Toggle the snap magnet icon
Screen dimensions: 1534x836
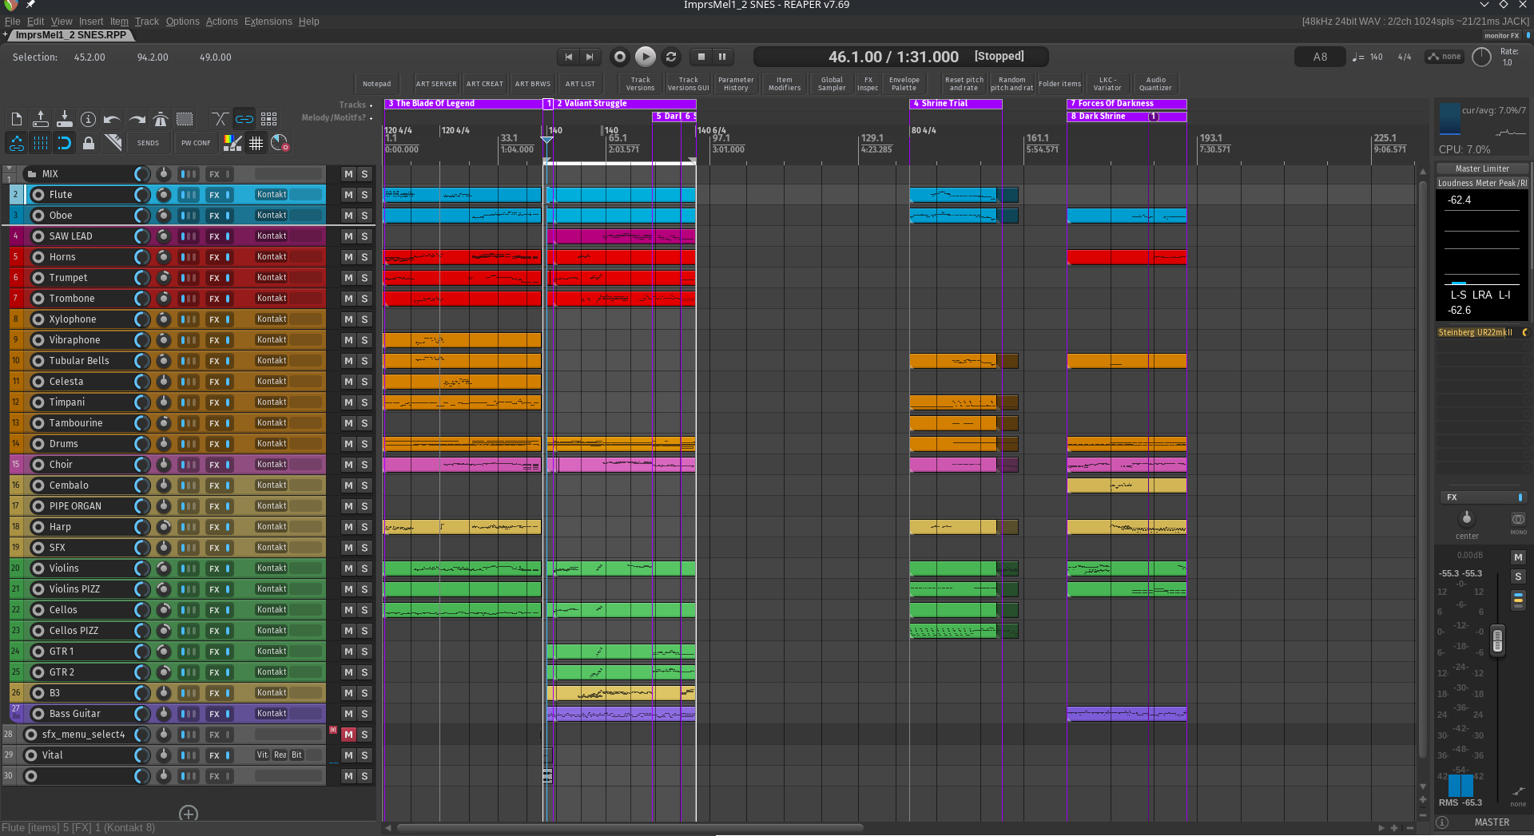coord(65,144)
